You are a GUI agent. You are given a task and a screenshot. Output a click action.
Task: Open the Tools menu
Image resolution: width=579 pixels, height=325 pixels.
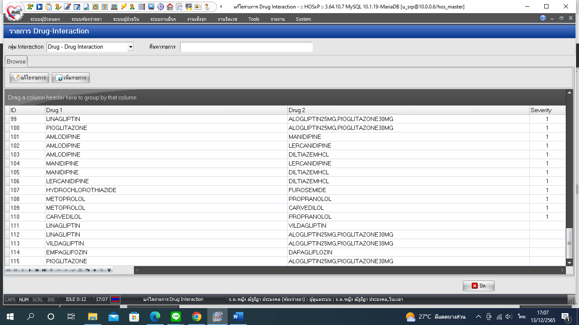pyautogui.click(x=253, y=19)
